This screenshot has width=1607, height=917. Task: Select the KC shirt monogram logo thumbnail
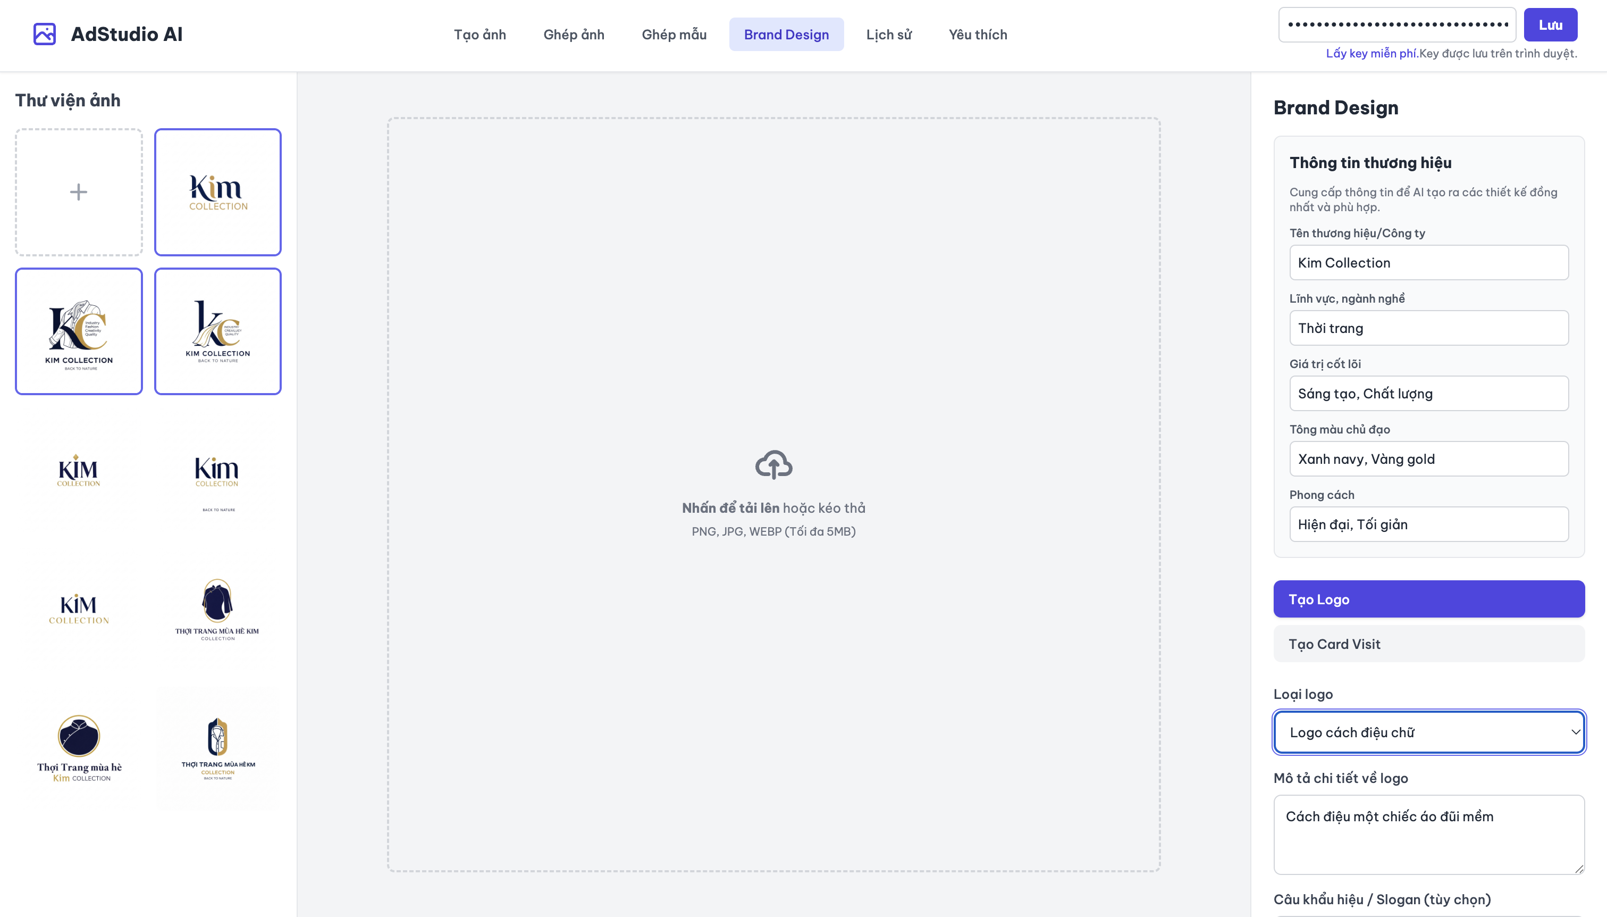click(79, 331)
